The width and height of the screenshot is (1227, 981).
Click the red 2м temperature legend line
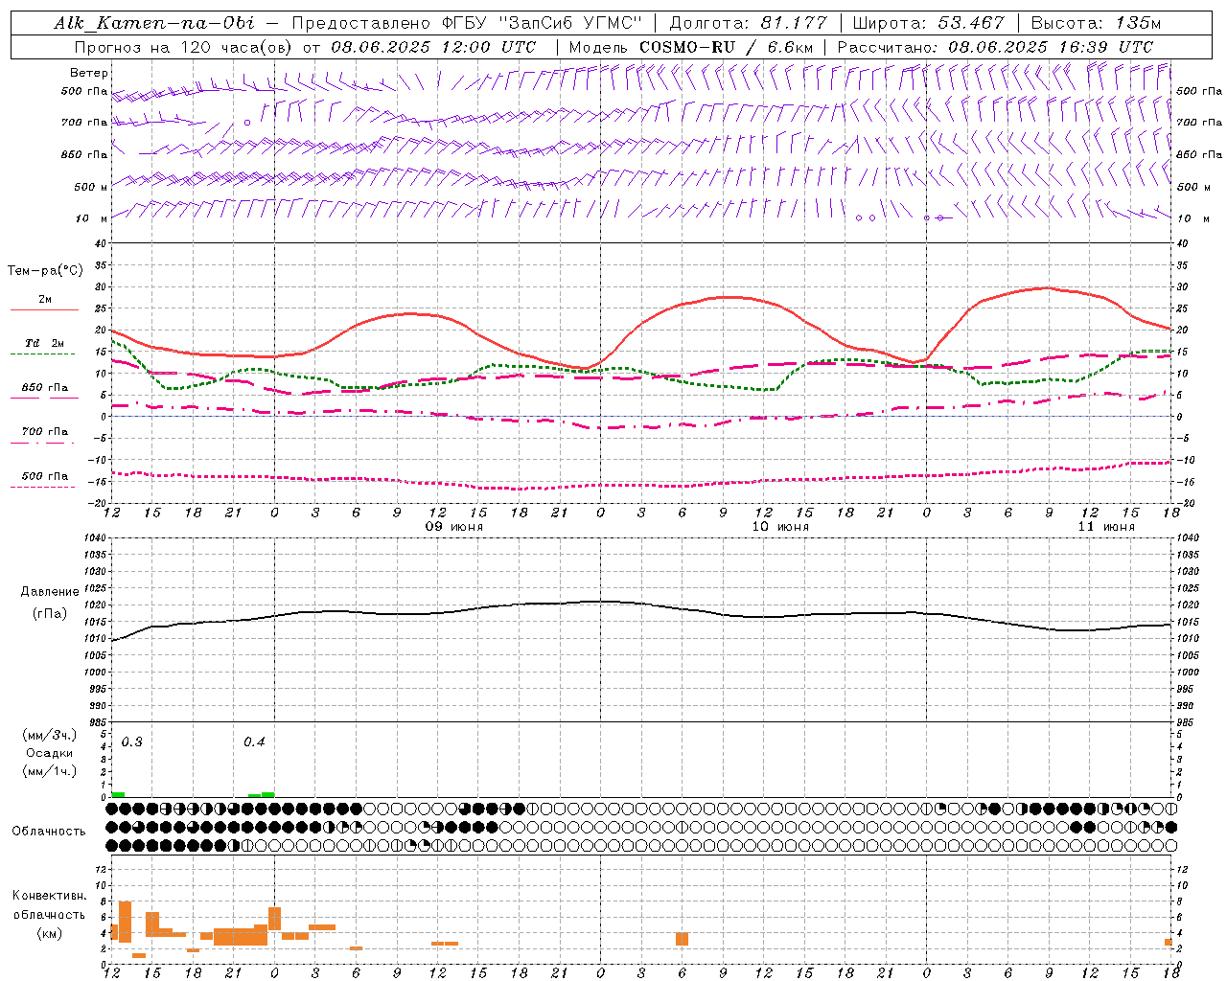[x=44, y=309]
